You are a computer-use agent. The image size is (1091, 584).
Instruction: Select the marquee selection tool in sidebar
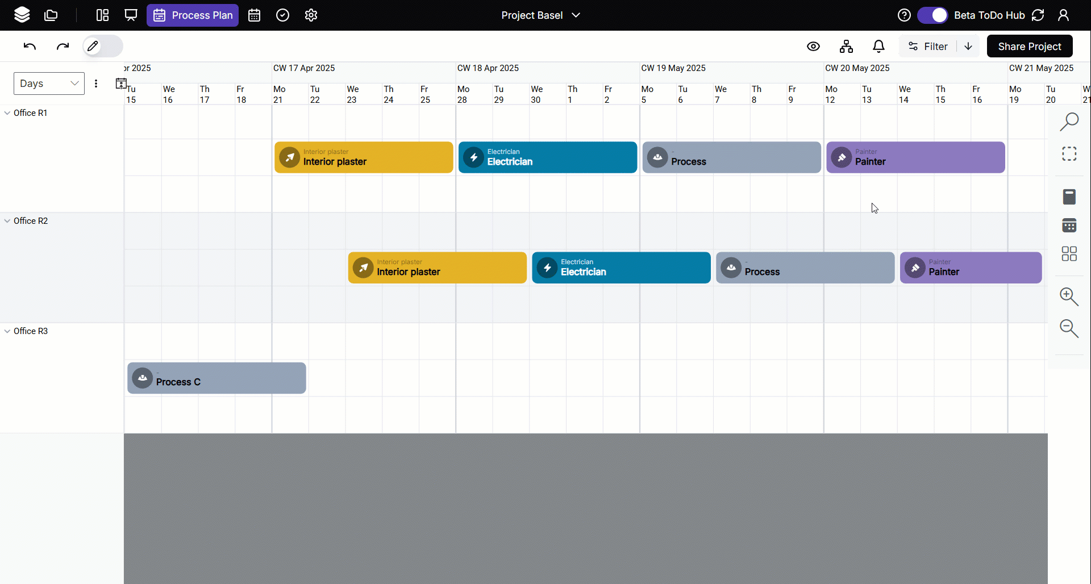1070,153
